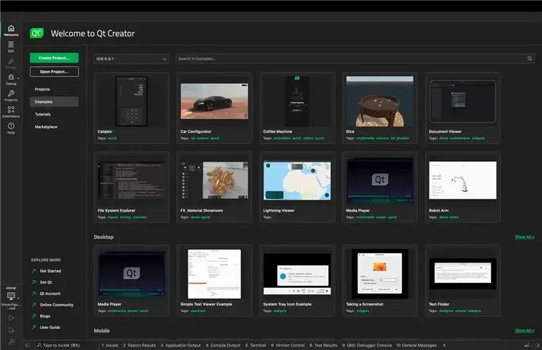Open the Extensions mode
Image resolution: width=542 pixels, height=350 pixels.
(x=11, y=112)
